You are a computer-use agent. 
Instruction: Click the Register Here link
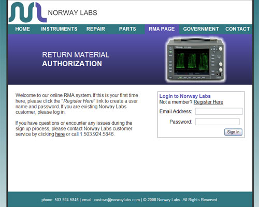[208, 102]
